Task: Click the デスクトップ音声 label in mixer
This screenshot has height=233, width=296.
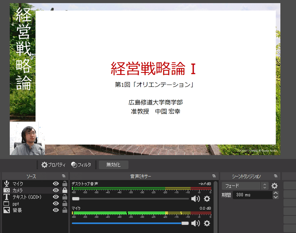Action: point(85,184)
